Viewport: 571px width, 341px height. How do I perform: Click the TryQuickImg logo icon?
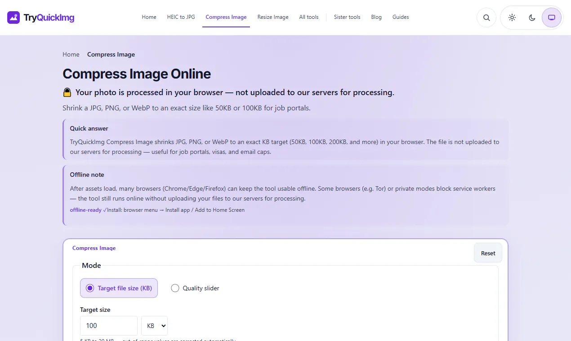tap(13, 17)
